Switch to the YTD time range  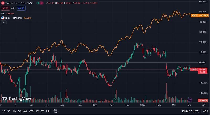coord(31,111)
